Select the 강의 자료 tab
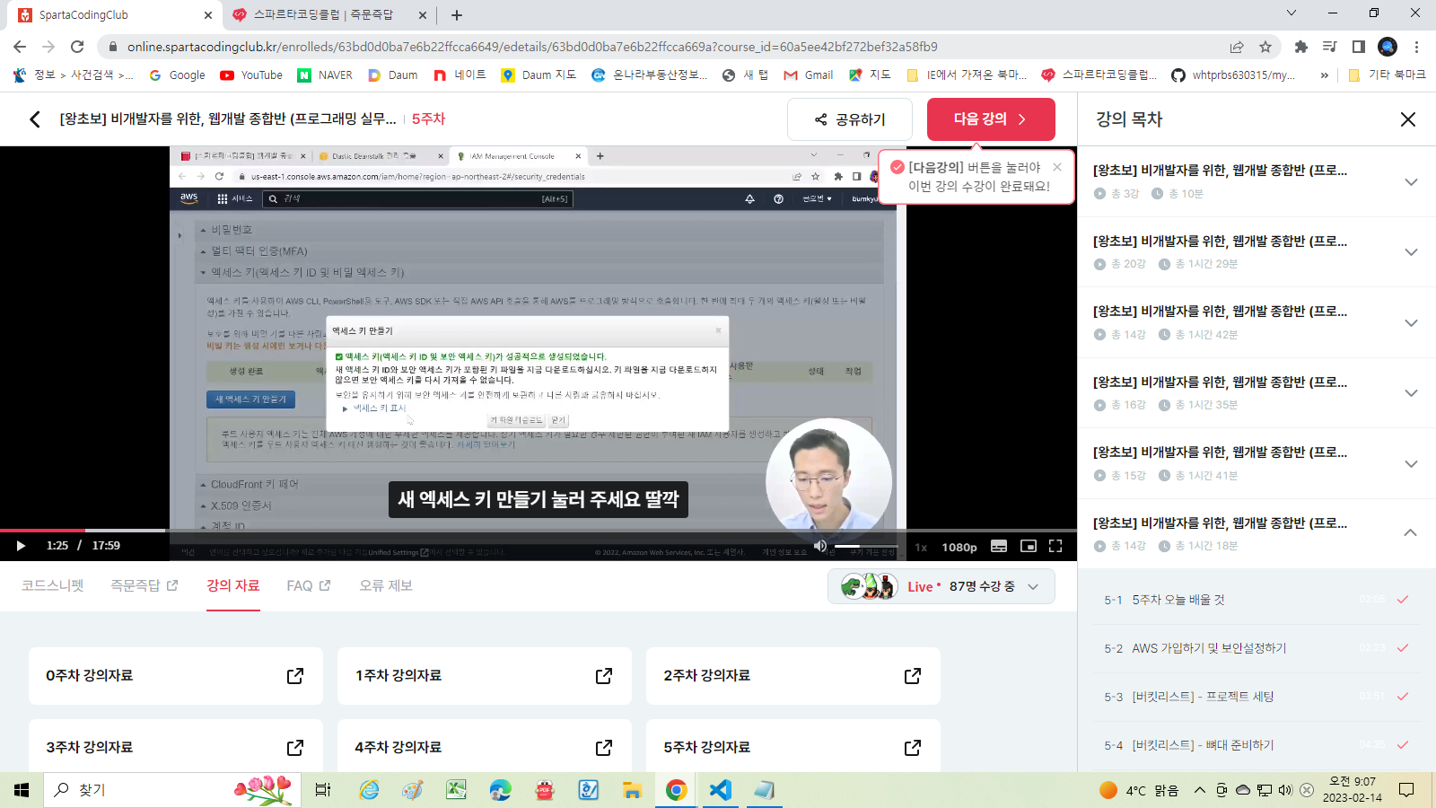Viewport: 1436px width, 808px height. pos(233,585)
